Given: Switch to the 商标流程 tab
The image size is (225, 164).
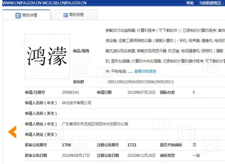Looking at the screenshot, I should [74, 15].
